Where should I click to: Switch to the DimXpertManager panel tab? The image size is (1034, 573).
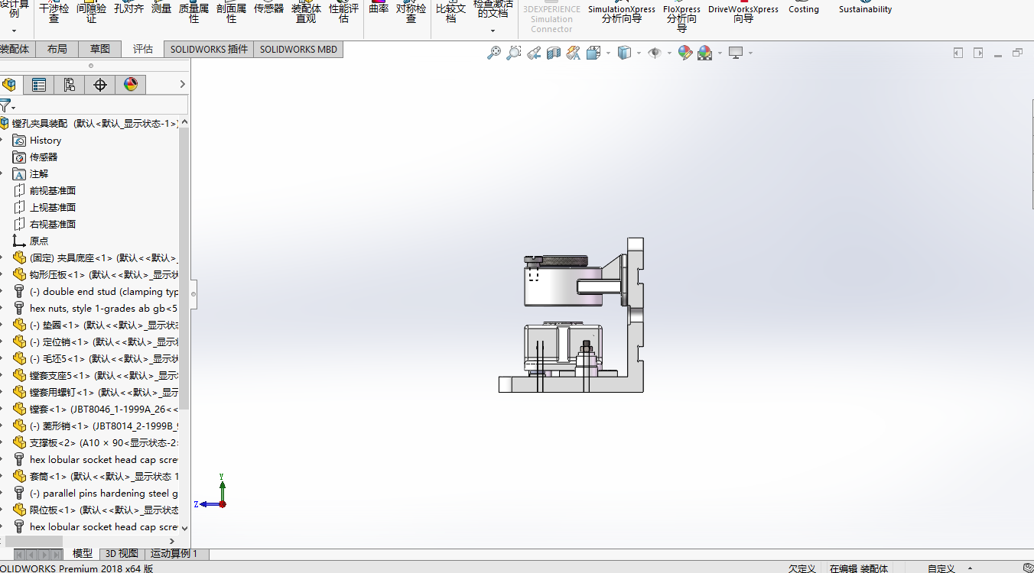point(100,85)
